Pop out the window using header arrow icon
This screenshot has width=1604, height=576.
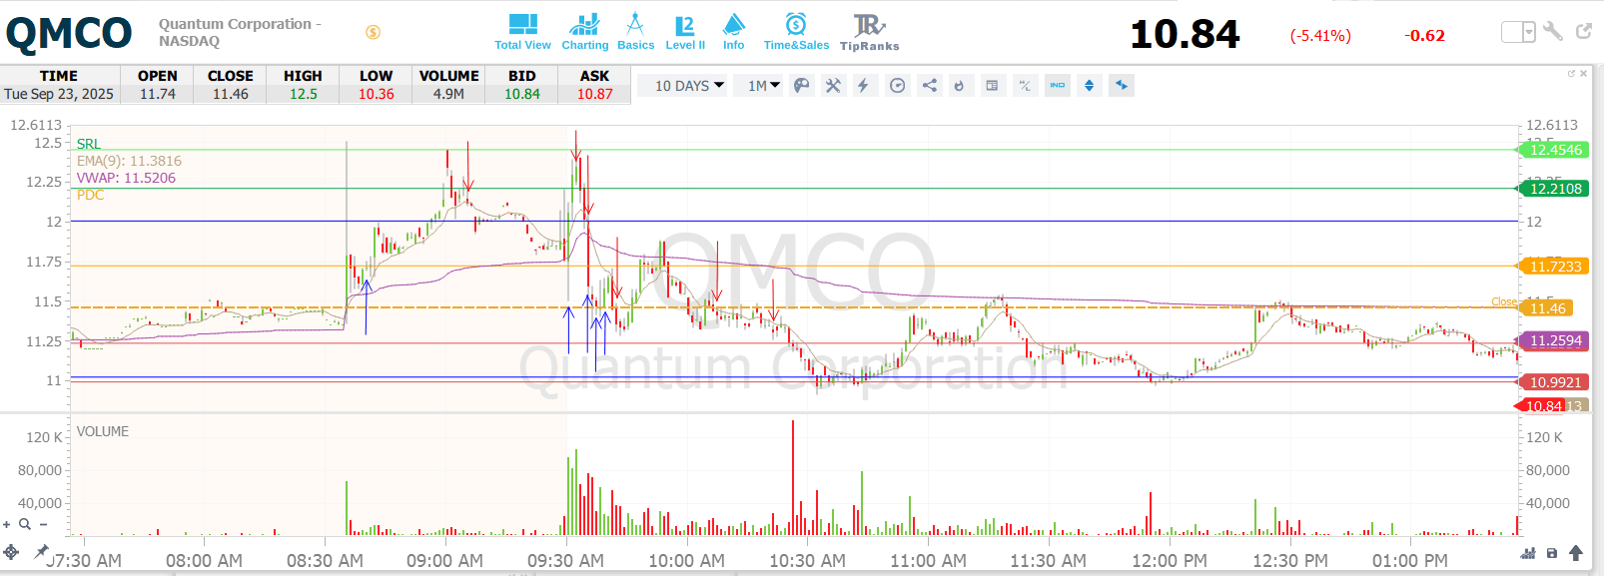point(1584,32)
